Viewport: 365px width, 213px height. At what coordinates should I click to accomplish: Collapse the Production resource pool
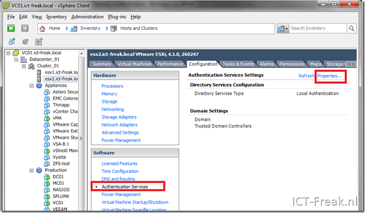point(31,171)
